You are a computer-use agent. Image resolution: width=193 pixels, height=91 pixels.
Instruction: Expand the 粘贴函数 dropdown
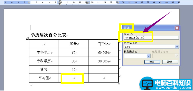point(149,56)
